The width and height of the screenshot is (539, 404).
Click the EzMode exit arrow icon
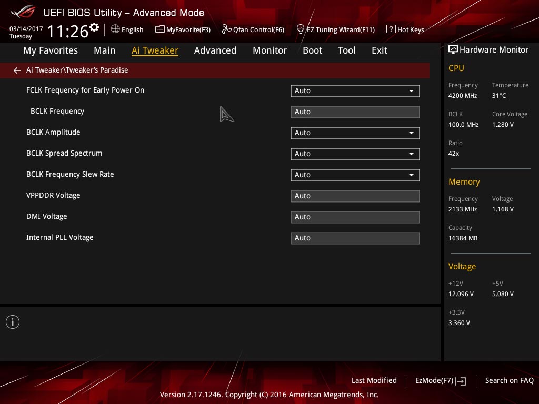click(x=461, y=381)
